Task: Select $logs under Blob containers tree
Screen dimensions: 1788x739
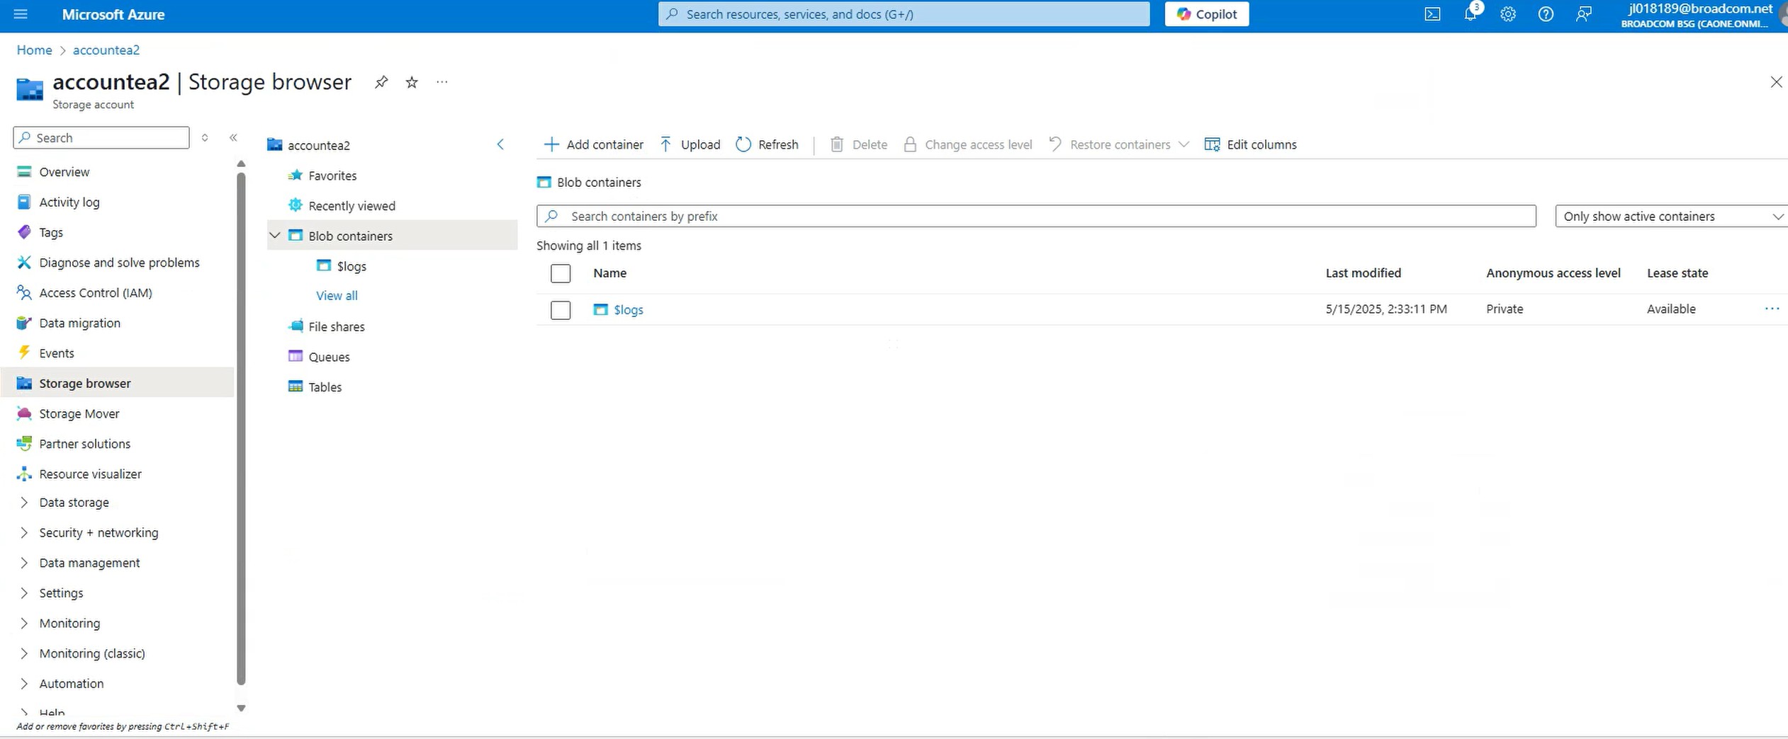Action: [351, 266]
